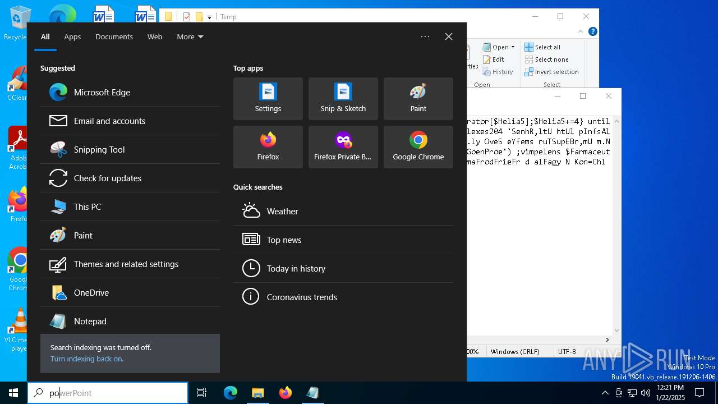Click Turn indexing back on link
The height and width of the screenshot is (404, 718).
click(87, 359)
